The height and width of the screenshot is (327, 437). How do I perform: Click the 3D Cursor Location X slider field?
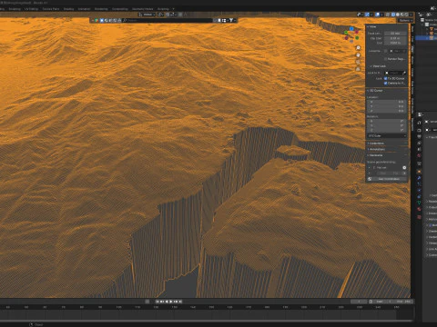[x=387, y=102]
